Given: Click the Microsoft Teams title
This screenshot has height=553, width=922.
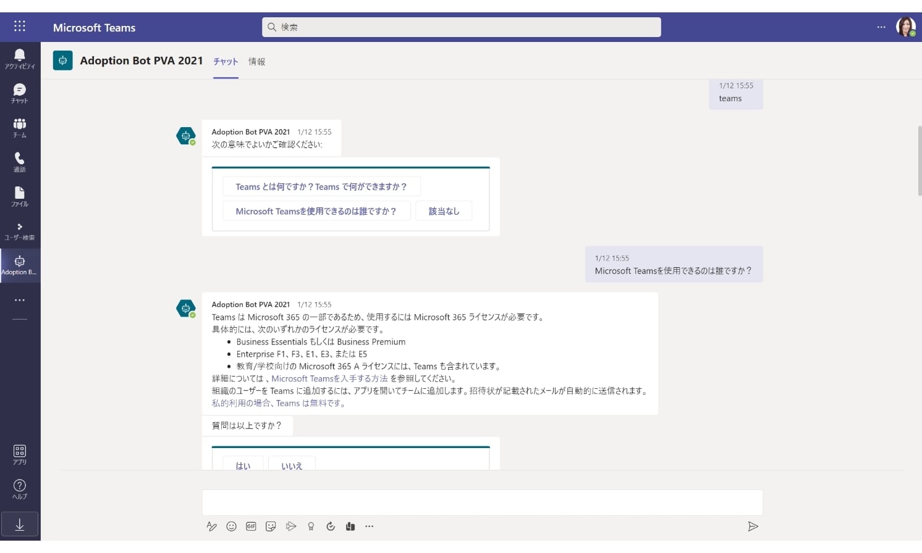Looking at the screenshot, I should pos(94,28).
